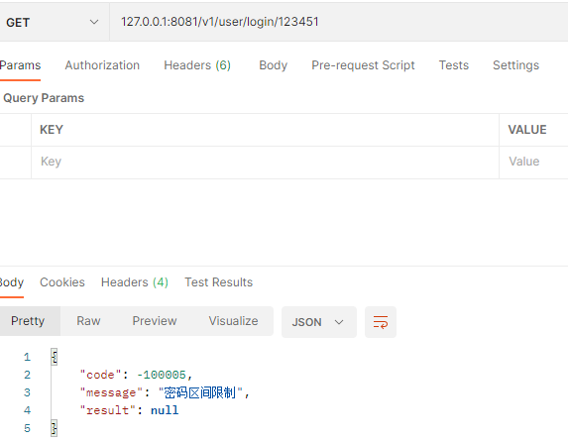Click line number 3 in response

coord(27,392)
